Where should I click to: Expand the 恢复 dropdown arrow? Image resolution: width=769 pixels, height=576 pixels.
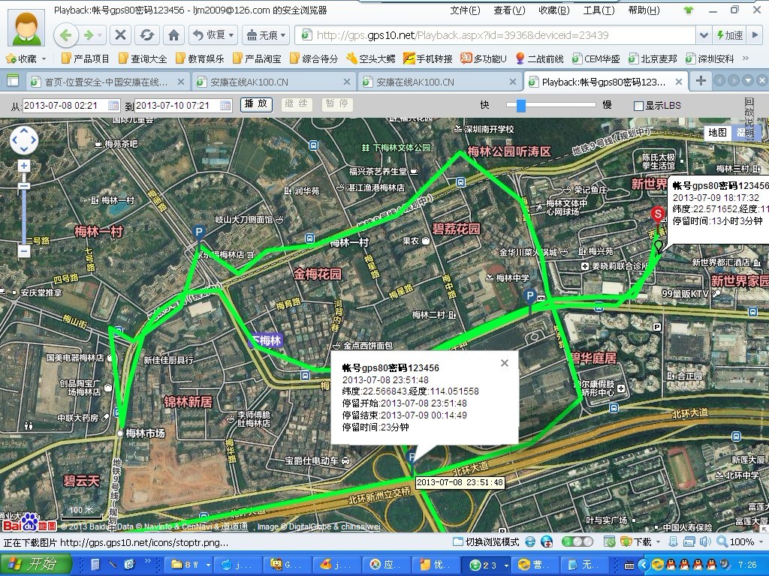coord(231,35)
